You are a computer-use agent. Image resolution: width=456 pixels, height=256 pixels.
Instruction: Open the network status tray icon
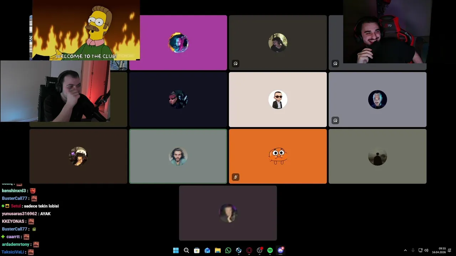point(420,250)
